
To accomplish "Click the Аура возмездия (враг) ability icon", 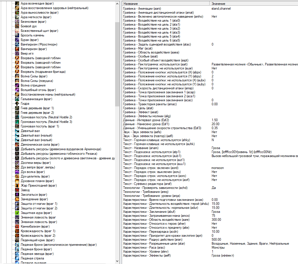I will [17, 3].
